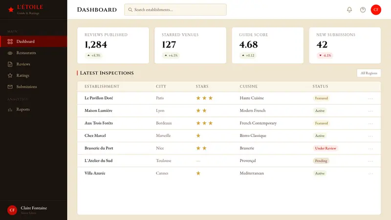The width and height of the screenshot is (391, 220).
Task: Click the +8.3% change badge
Action: point(94,55)
